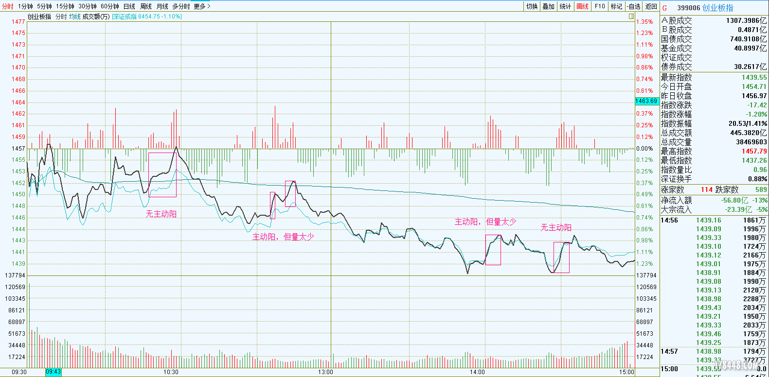Click the 无主动阳 annotation near 10:30
Viewport: 769px width, 377px height.
click(161, 214)
